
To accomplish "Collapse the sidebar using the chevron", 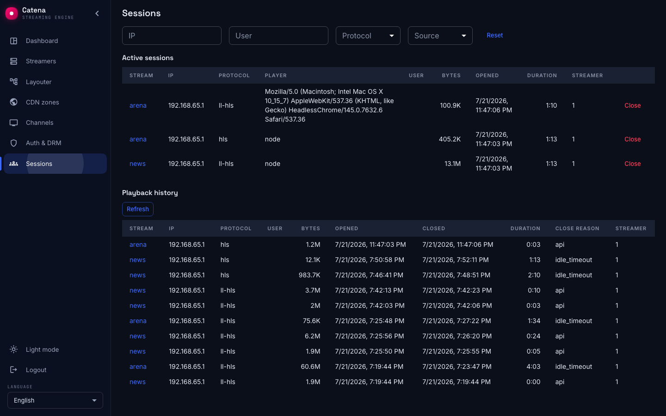I will click(x=97, y=13).
